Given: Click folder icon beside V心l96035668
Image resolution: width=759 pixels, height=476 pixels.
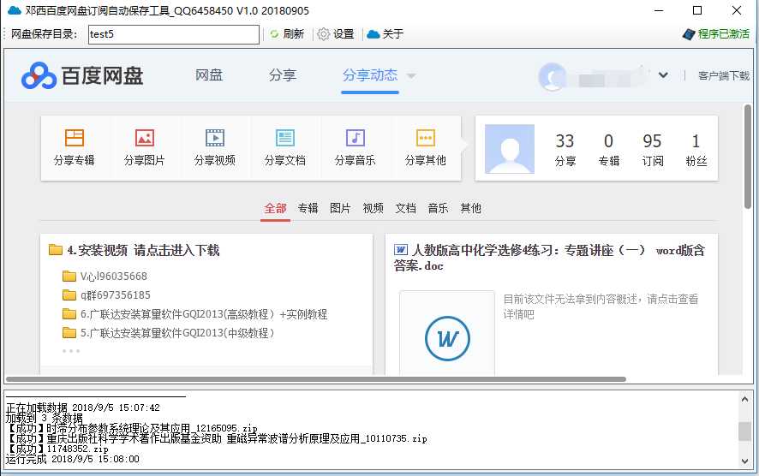Looking at the screenshot, I should point(69,277).
